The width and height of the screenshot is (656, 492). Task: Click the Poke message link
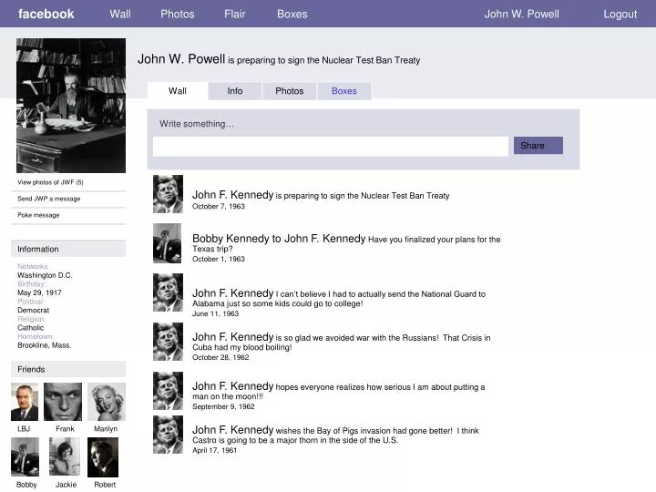[38, 215]
